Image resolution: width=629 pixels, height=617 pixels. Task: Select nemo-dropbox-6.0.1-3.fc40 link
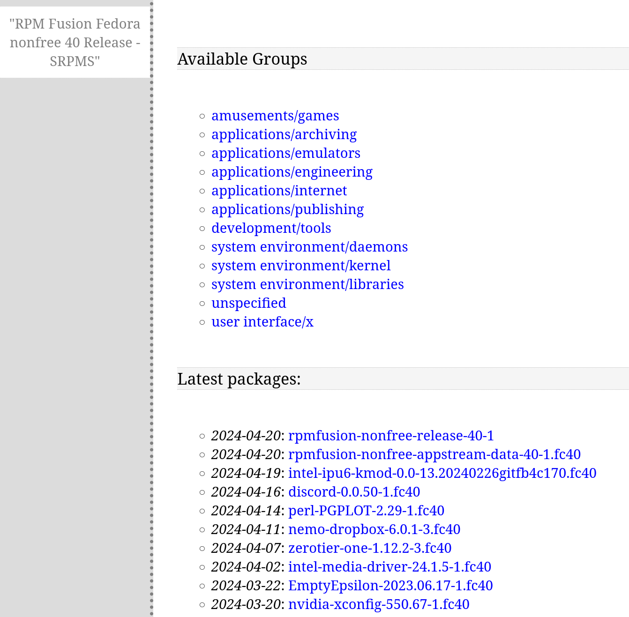[374, 529]
